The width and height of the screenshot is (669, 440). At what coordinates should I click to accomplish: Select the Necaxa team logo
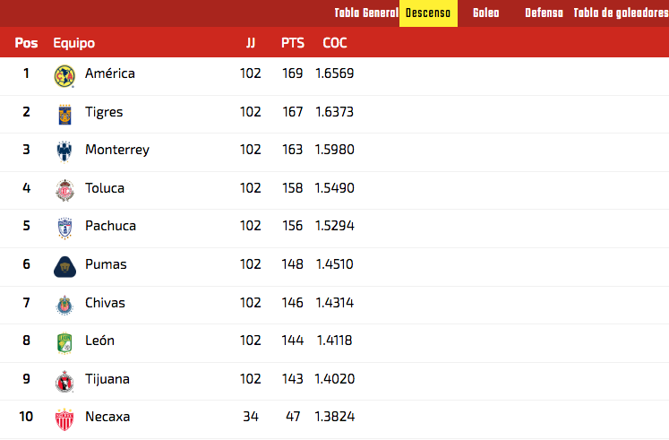64,419
